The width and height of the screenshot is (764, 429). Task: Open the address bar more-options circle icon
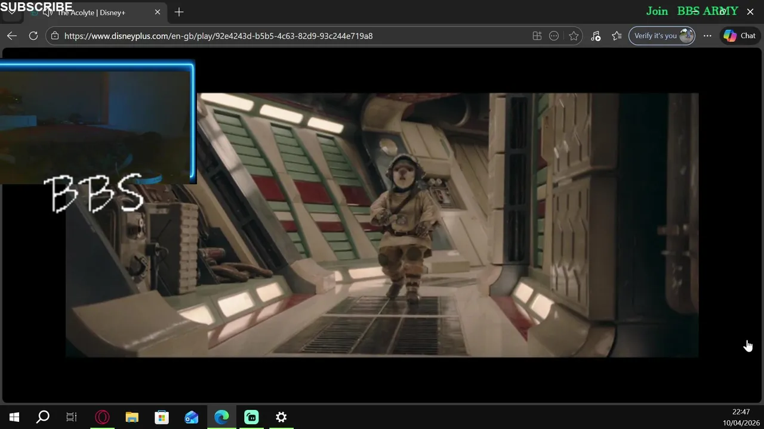click(554, 36)
